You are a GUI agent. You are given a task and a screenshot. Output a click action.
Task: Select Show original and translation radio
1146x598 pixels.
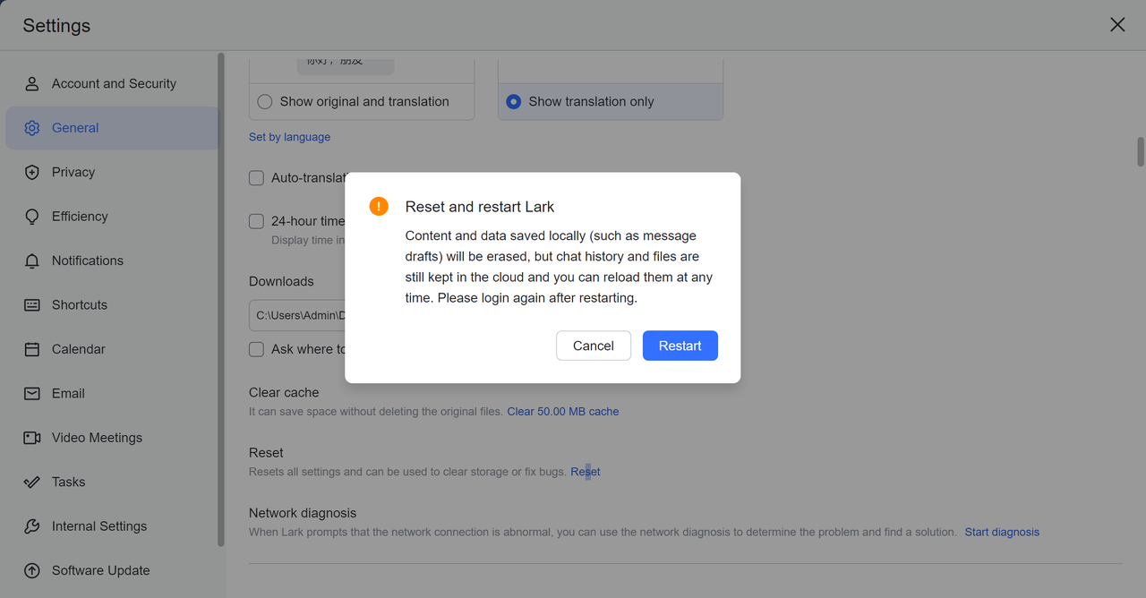265,102
